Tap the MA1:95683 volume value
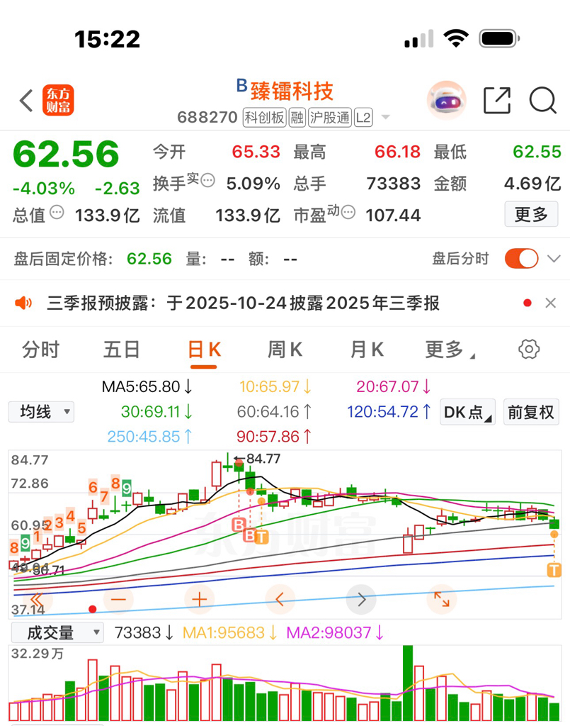 [229, 632]
